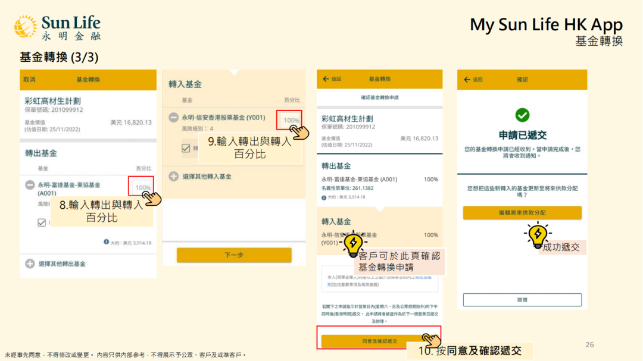Select the 選擇其他轉入基金 label

click(x=207, y=177)
